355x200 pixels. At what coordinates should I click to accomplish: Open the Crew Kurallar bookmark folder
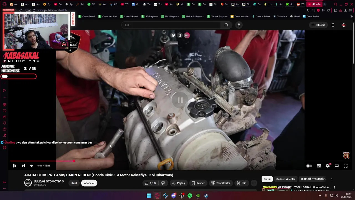tap(240, 16)
